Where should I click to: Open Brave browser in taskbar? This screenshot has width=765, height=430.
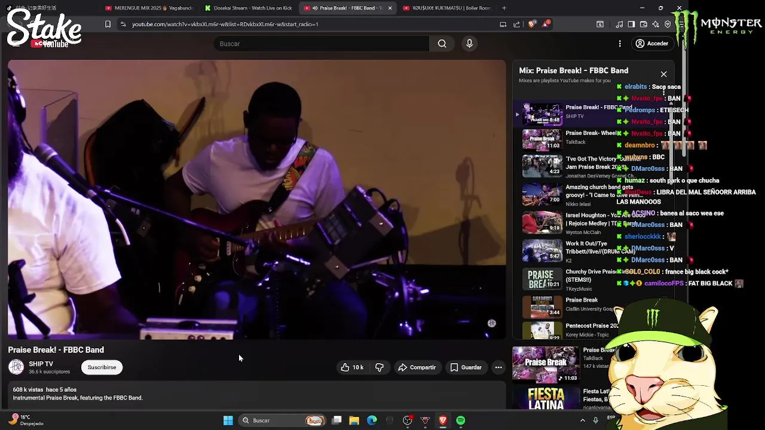(443, 420)
